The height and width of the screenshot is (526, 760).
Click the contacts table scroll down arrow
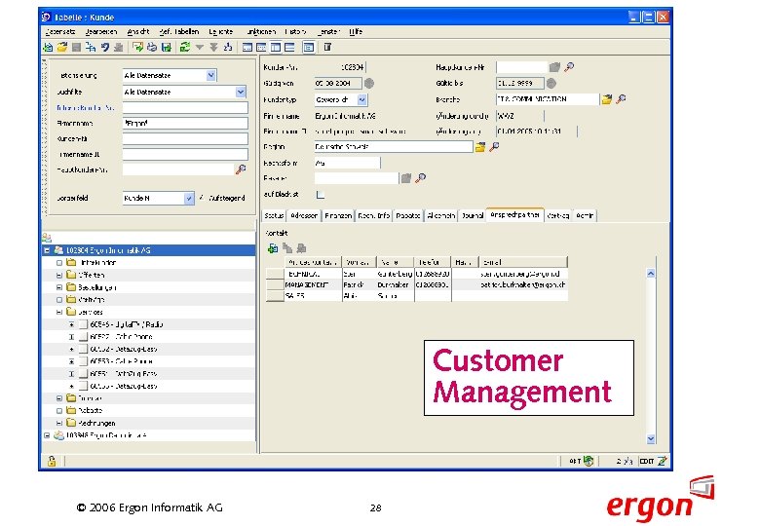(x=651, y=439)
